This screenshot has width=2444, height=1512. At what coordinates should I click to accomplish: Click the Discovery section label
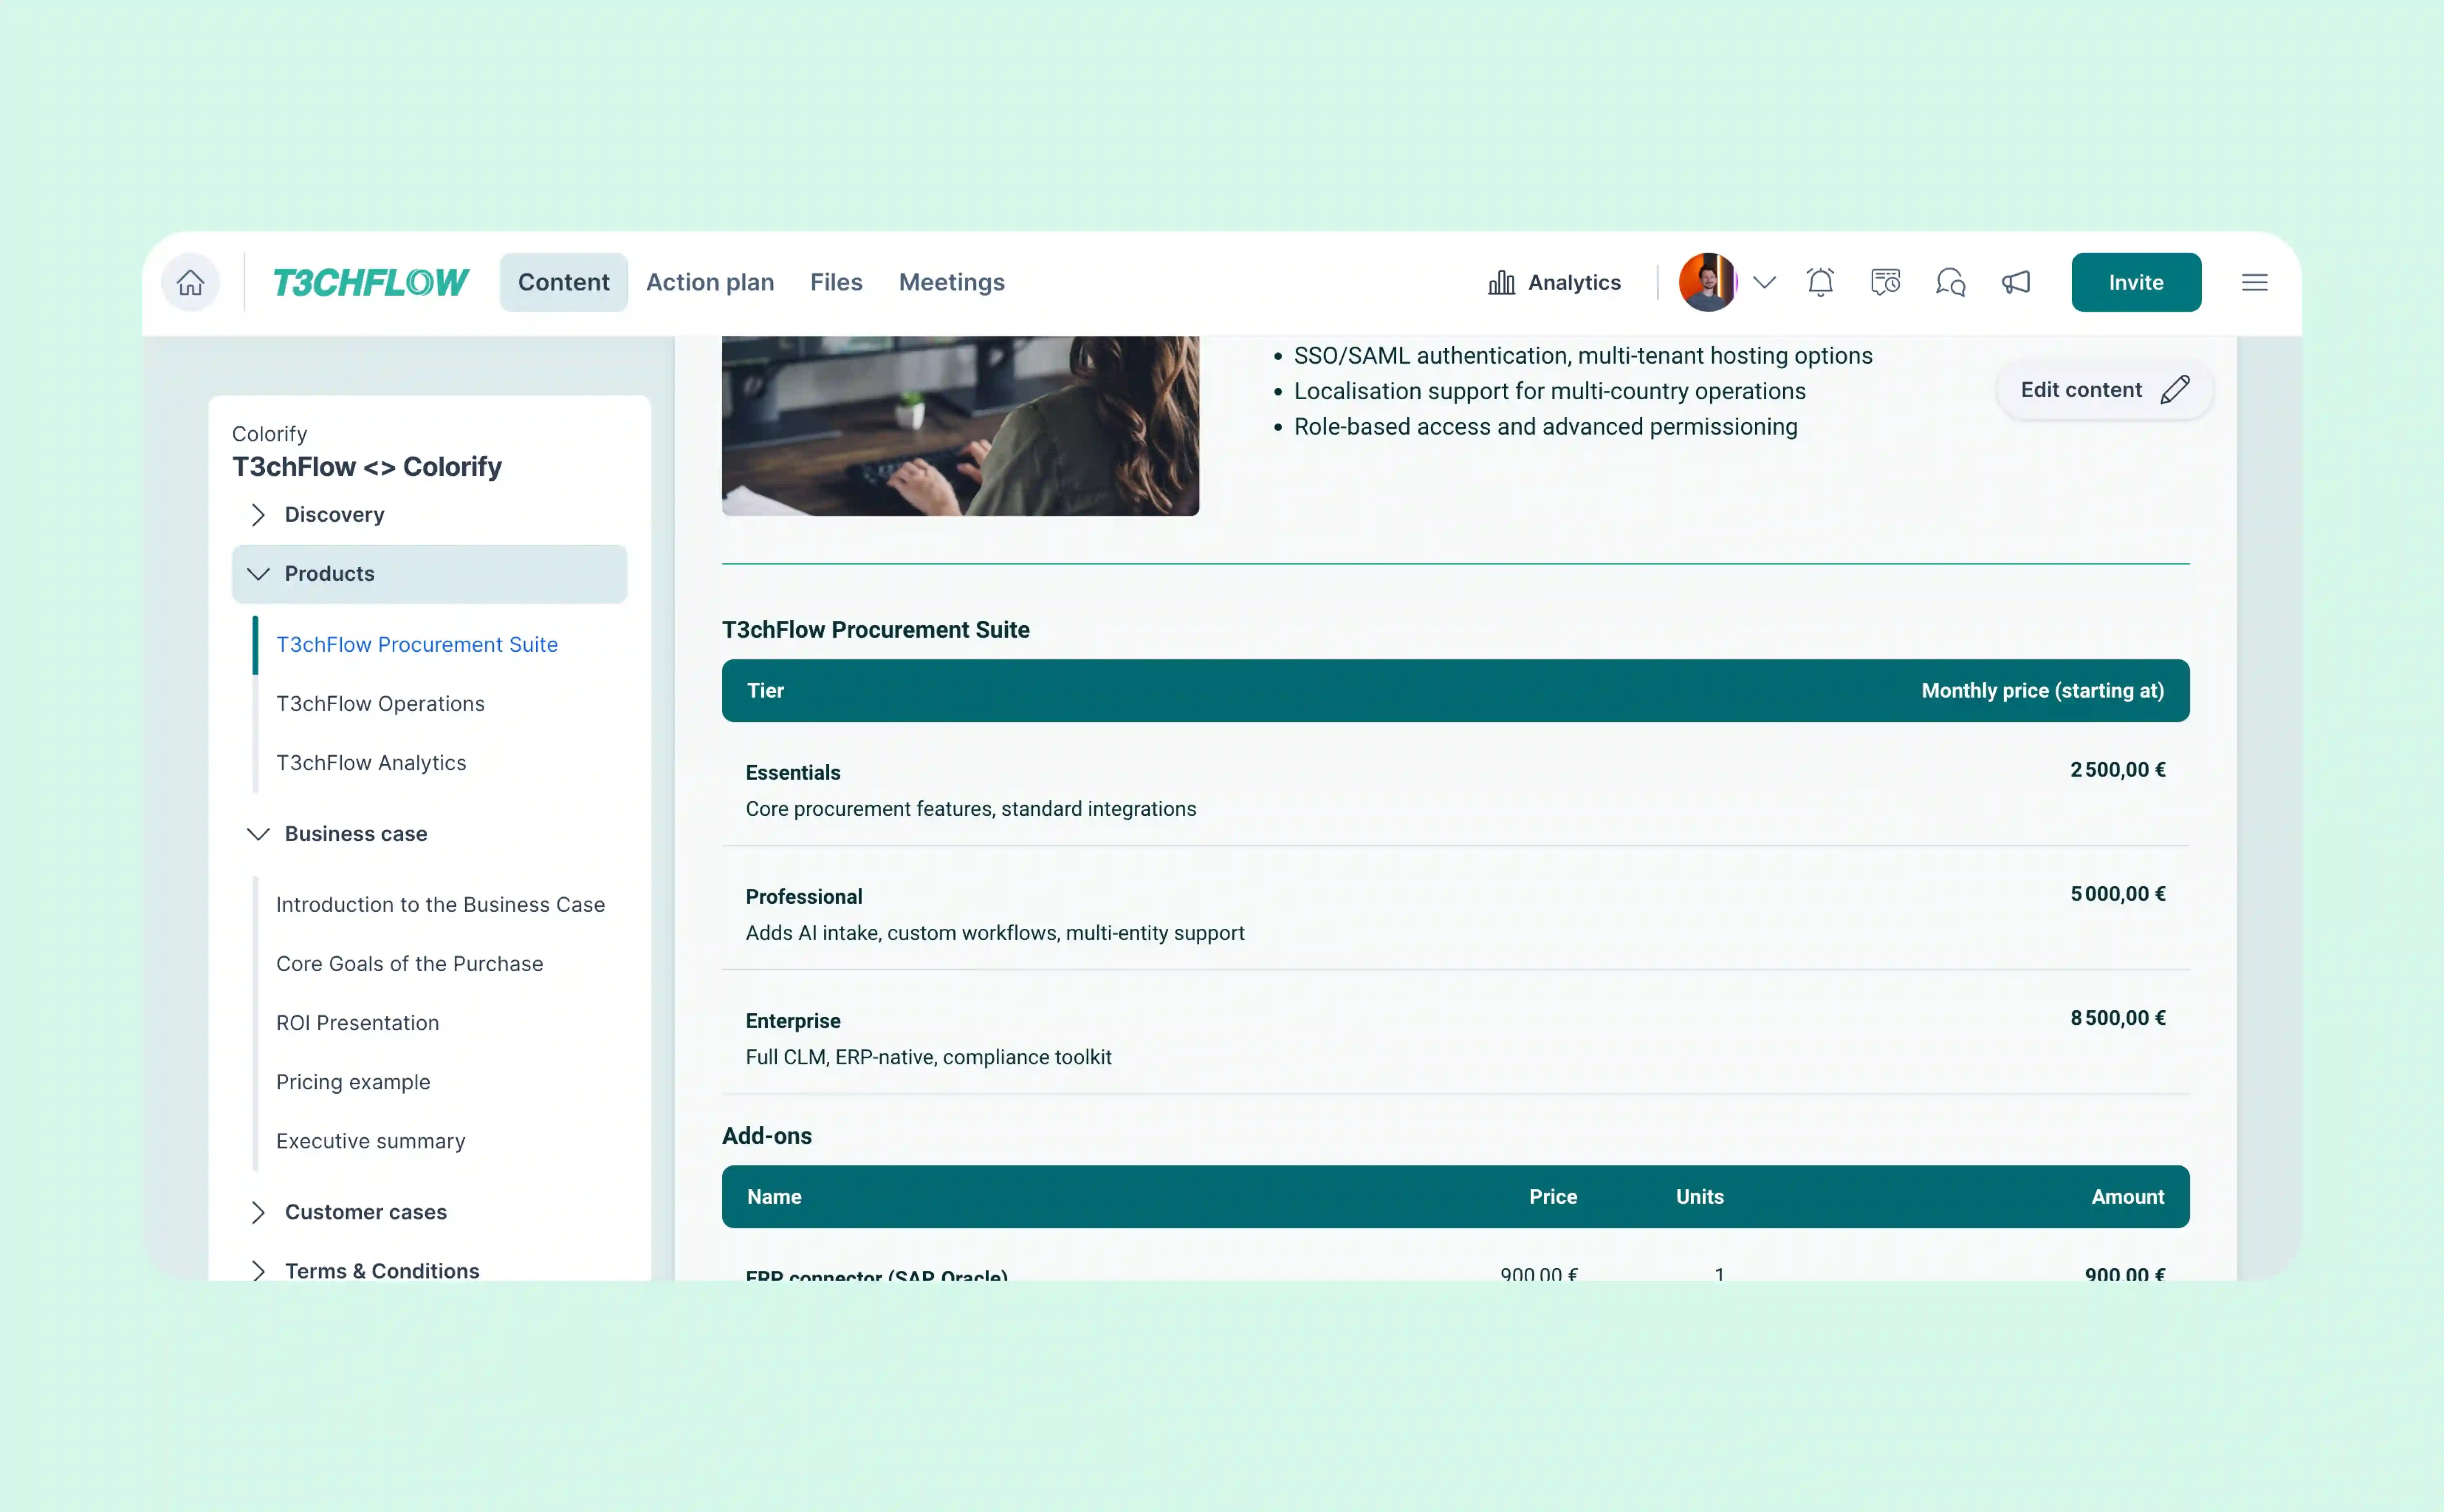[334, 514]
